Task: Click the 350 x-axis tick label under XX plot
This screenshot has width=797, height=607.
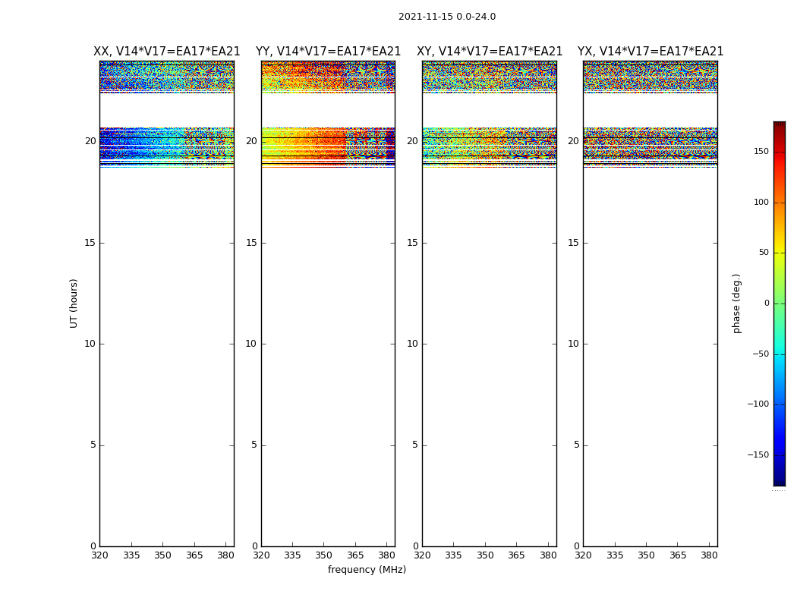Action: click(x=162, y=555)
